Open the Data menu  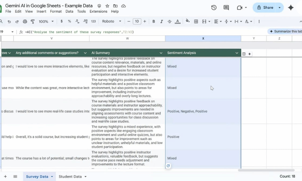[x=69, y=11]
